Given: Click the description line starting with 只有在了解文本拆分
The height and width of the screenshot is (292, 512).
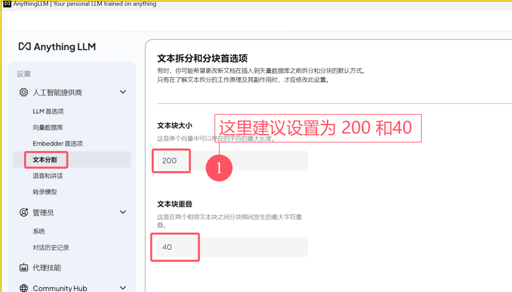Looking at the screenshot, I should (244, 80).
